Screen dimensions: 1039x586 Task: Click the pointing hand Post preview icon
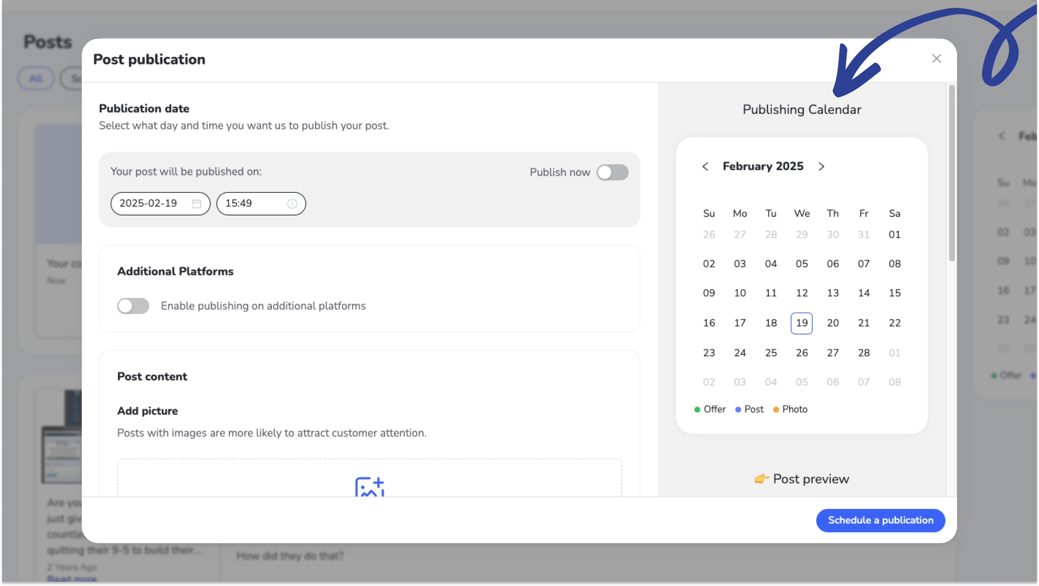[x=761, y=479]
